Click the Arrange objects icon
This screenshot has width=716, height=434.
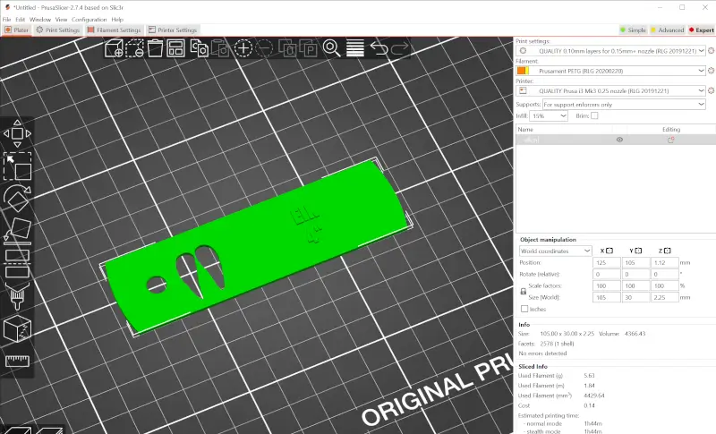click(175, 48)
